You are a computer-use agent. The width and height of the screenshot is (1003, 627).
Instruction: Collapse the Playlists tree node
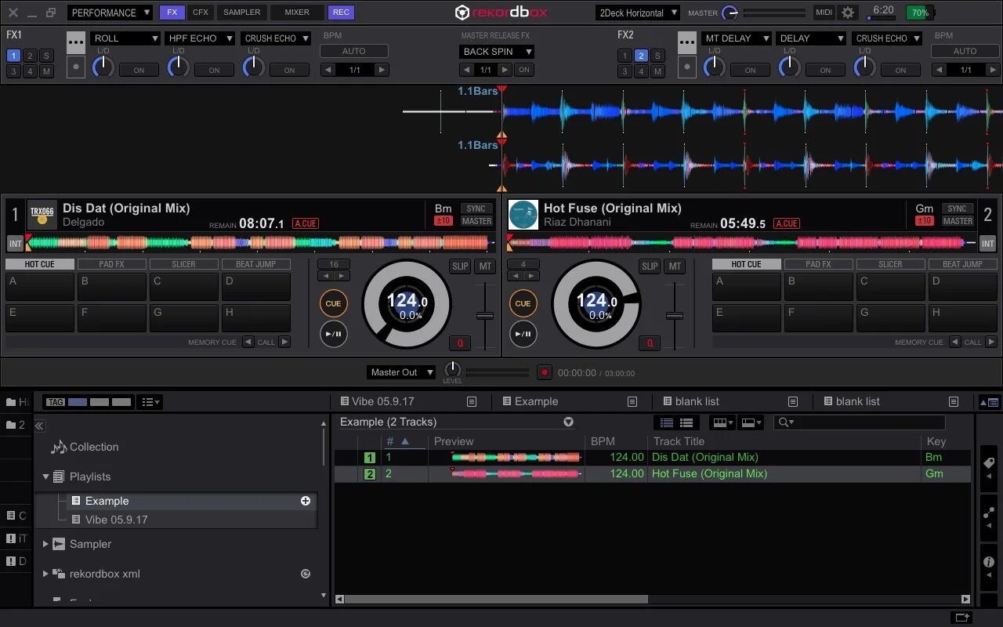[x=45, y=477]
